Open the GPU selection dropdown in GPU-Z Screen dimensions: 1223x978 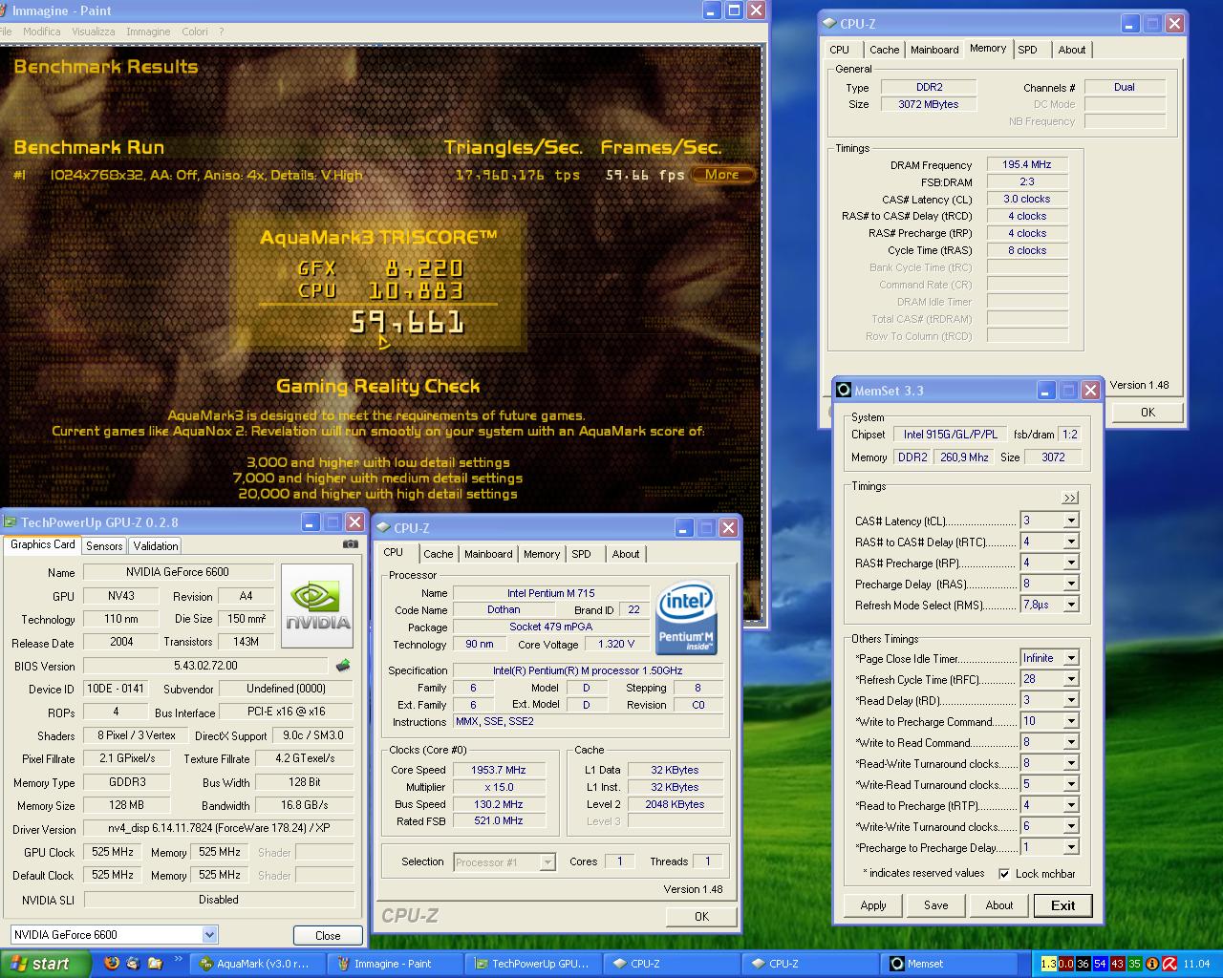(x=209, y=935)
